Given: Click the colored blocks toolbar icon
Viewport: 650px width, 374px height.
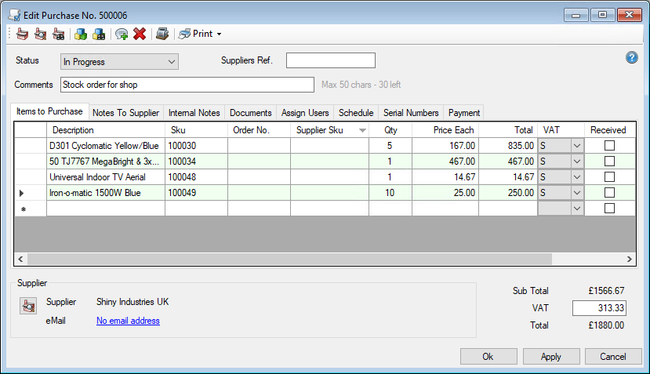Looking at the screenshot, I should coord(80,34).
